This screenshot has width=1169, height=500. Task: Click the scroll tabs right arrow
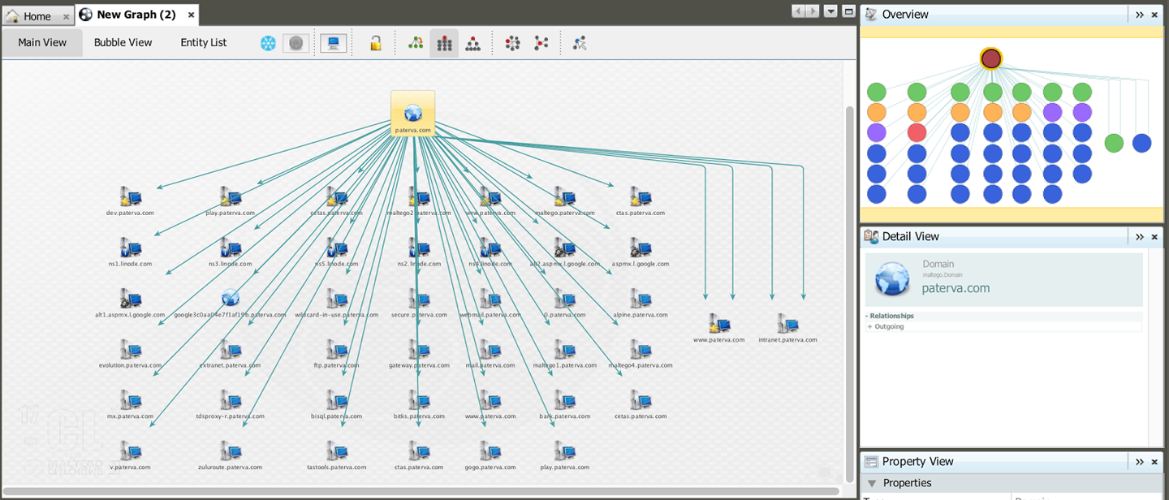click(812, 11)
